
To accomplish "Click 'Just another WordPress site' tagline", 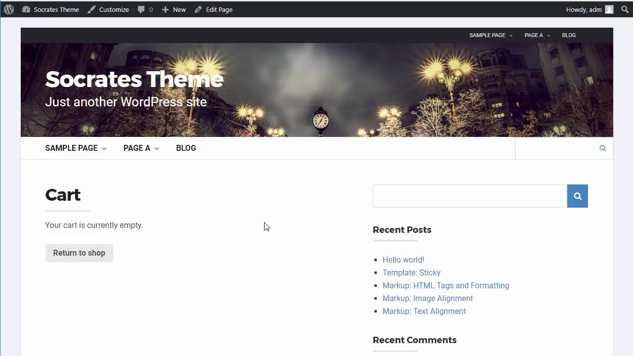I will [x=126, y=102].
